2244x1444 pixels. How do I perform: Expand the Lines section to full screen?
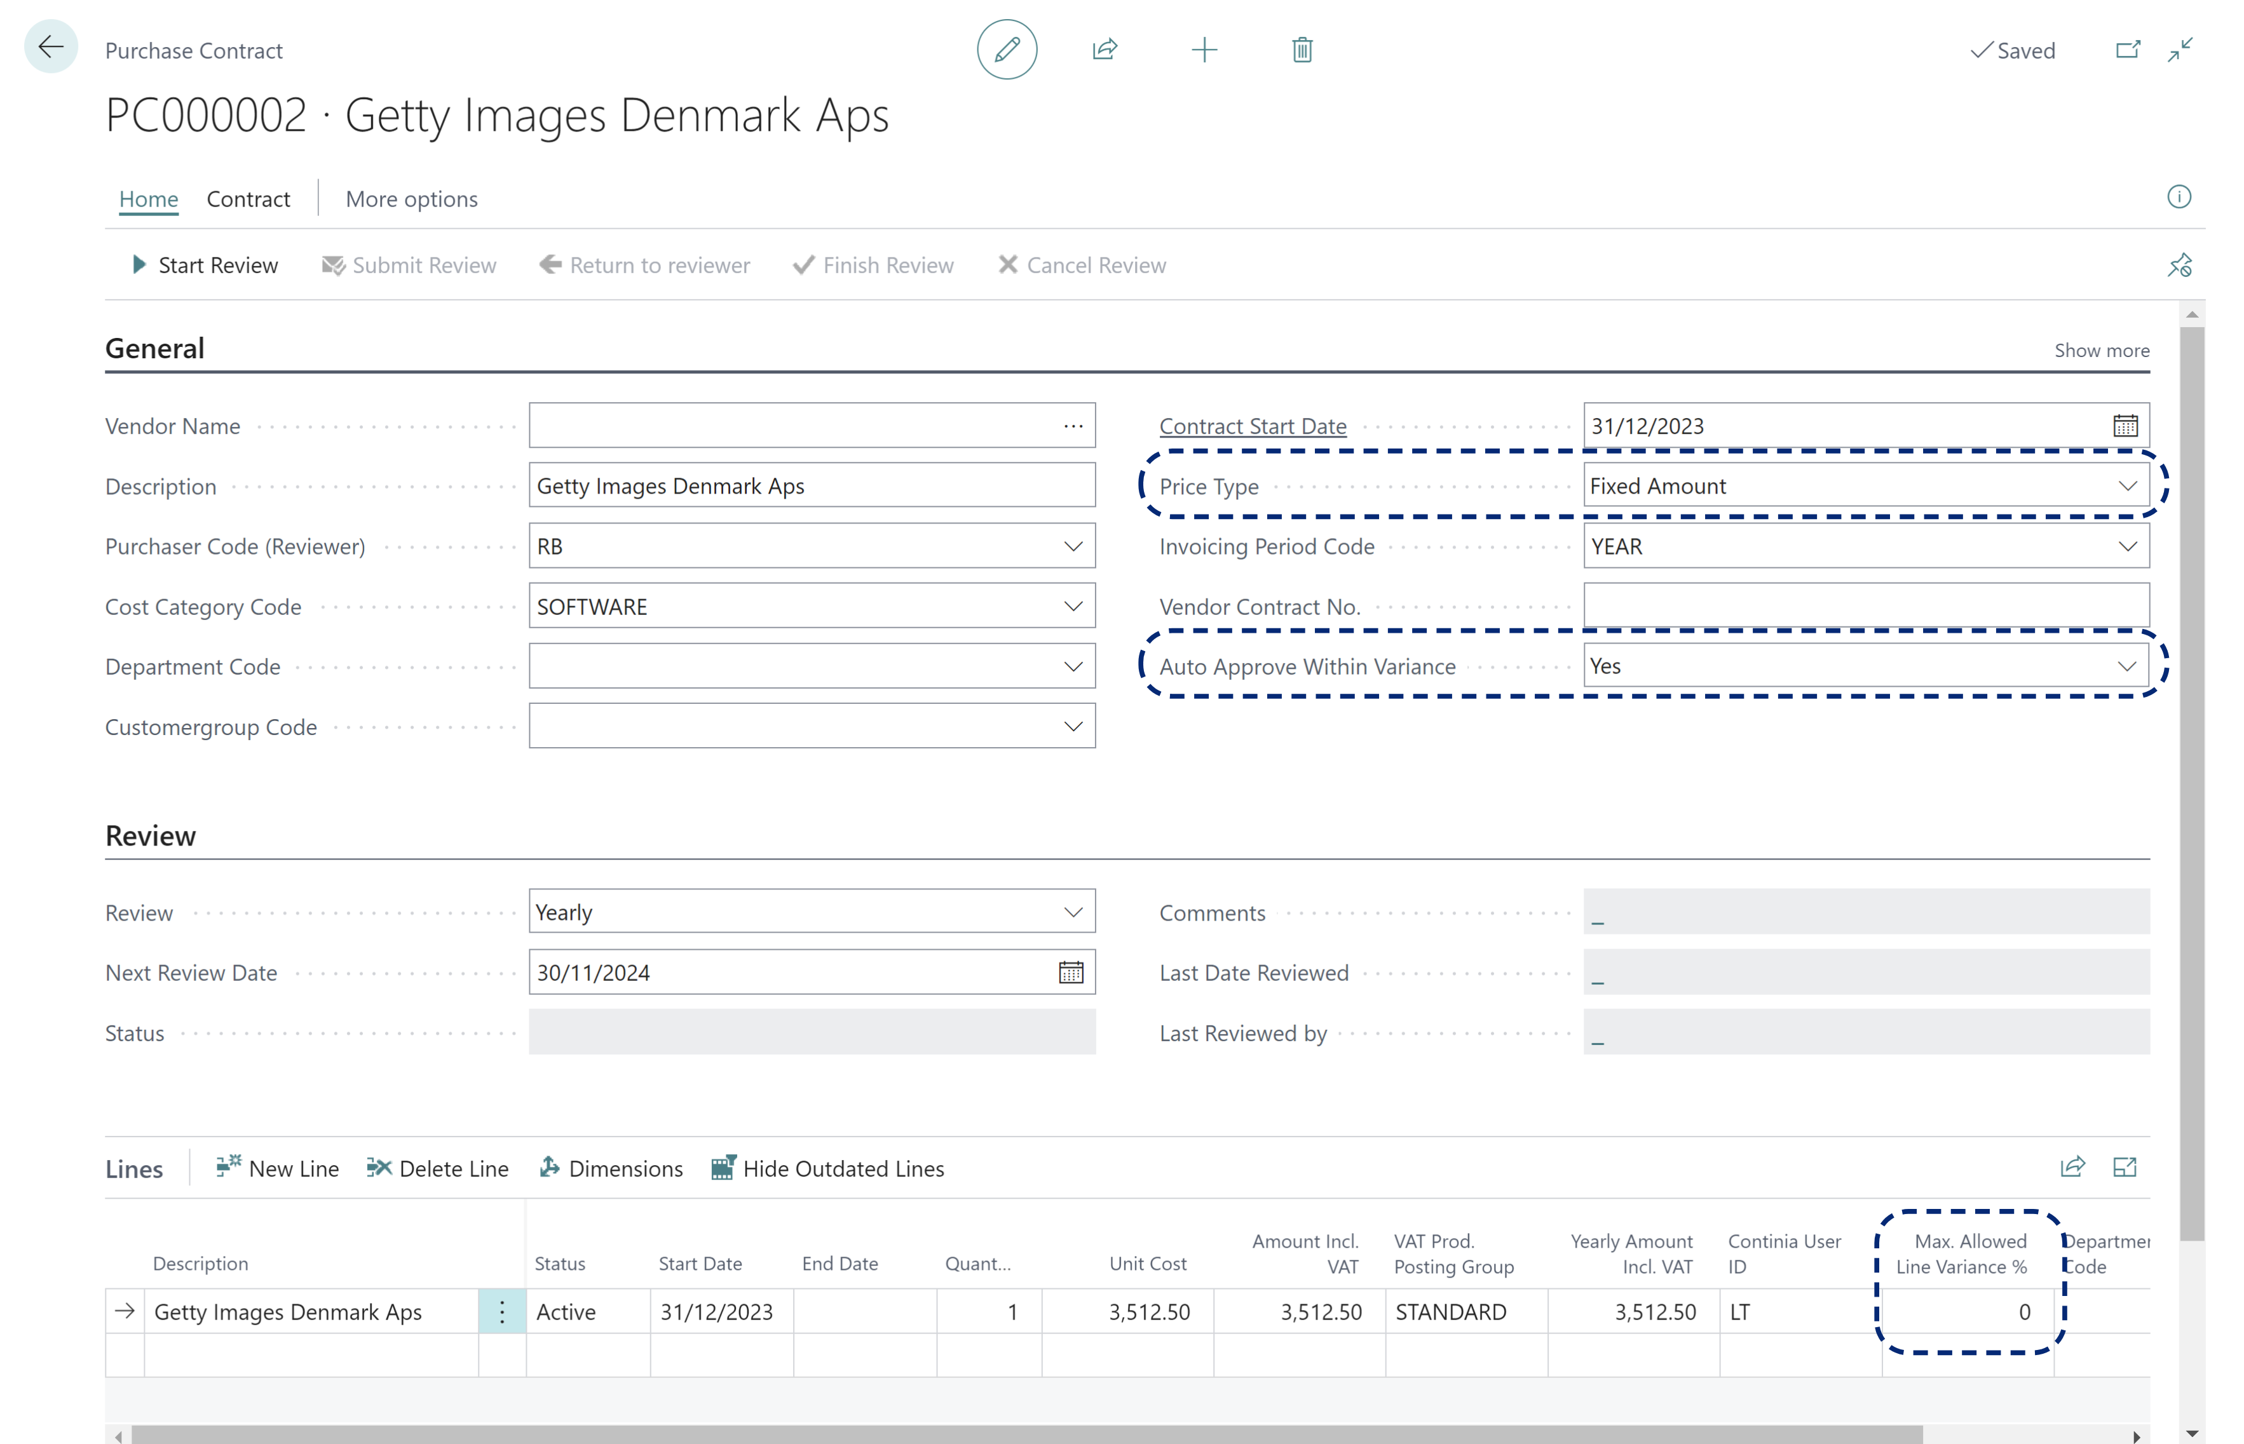[2124, 1168]
